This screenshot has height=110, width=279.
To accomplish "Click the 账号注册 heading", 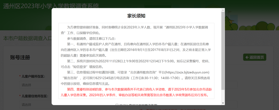I will click(x=20, y=57).
